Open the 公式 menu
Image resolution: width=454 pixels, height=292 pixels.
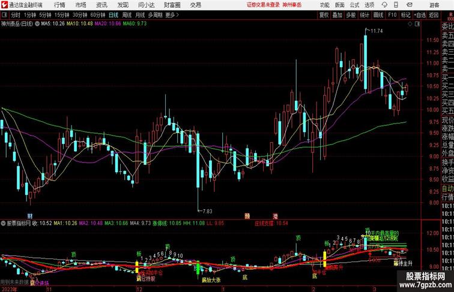tap(354, 5)
